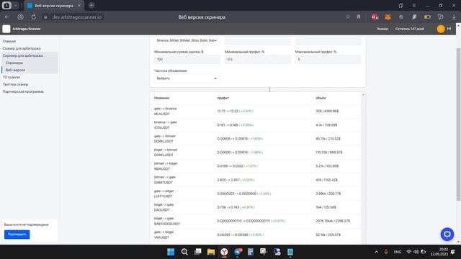Click the orange user avatar
The image size is (461, 259).
[x=441, y=29]
